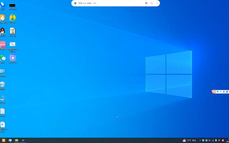Image resolution: width=229 pixels, height=143 pixels.
Task: Open File Explorer from the taskbar
Action: (17, 140)
